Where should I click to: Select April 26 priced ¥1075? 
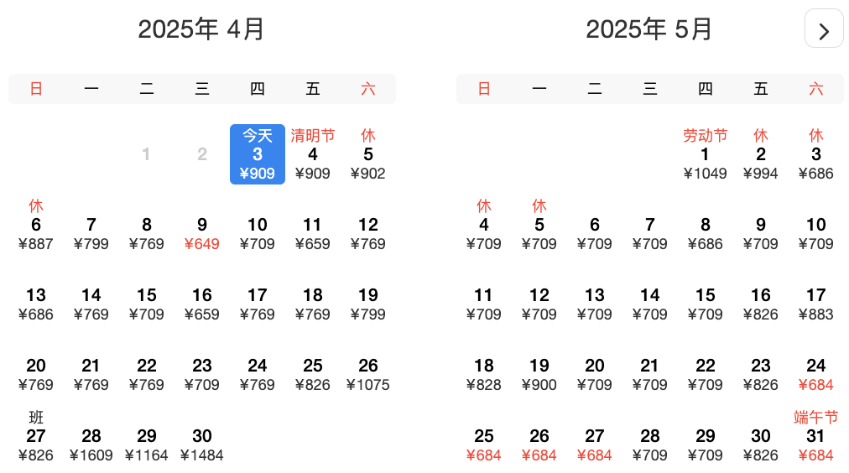[x=368, y=375]
